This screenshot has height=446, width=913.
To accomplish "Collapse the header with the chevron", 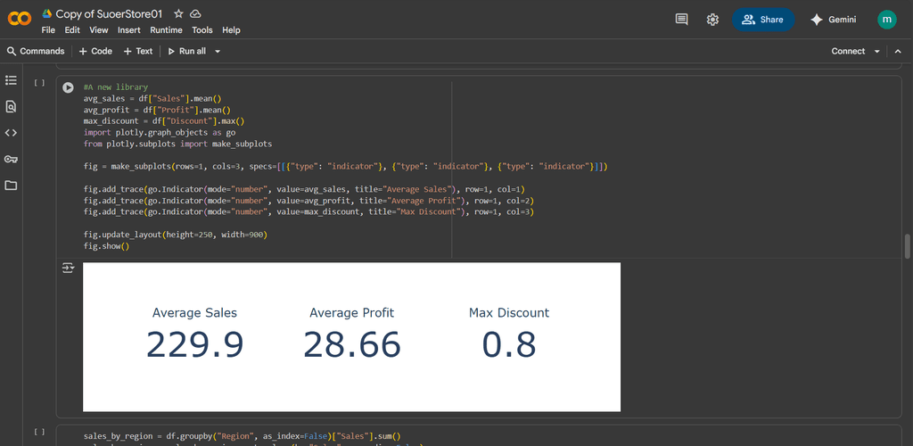I will (899, 52).
